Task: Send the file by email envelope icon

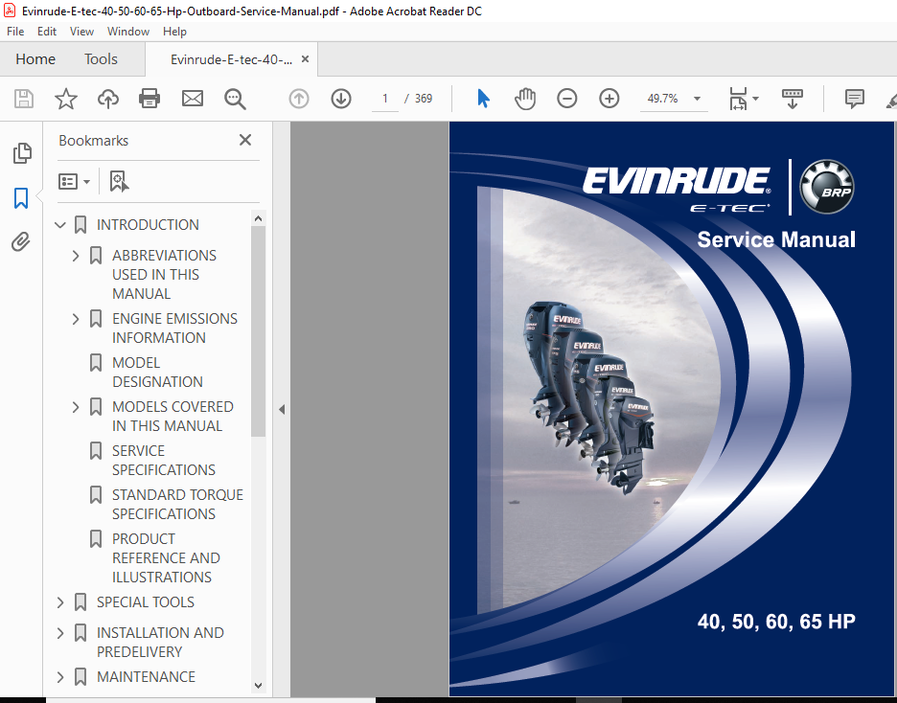Action: pos(193,99)
